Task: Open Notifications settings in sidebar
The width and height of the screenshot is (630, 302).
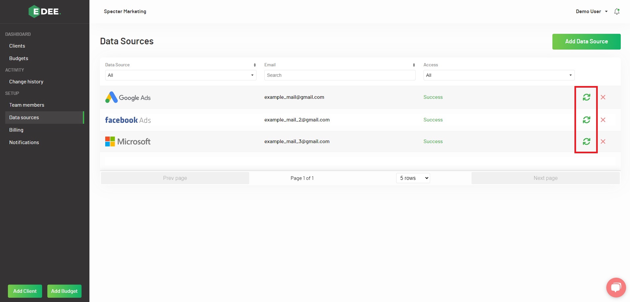Action: point(24,142)
